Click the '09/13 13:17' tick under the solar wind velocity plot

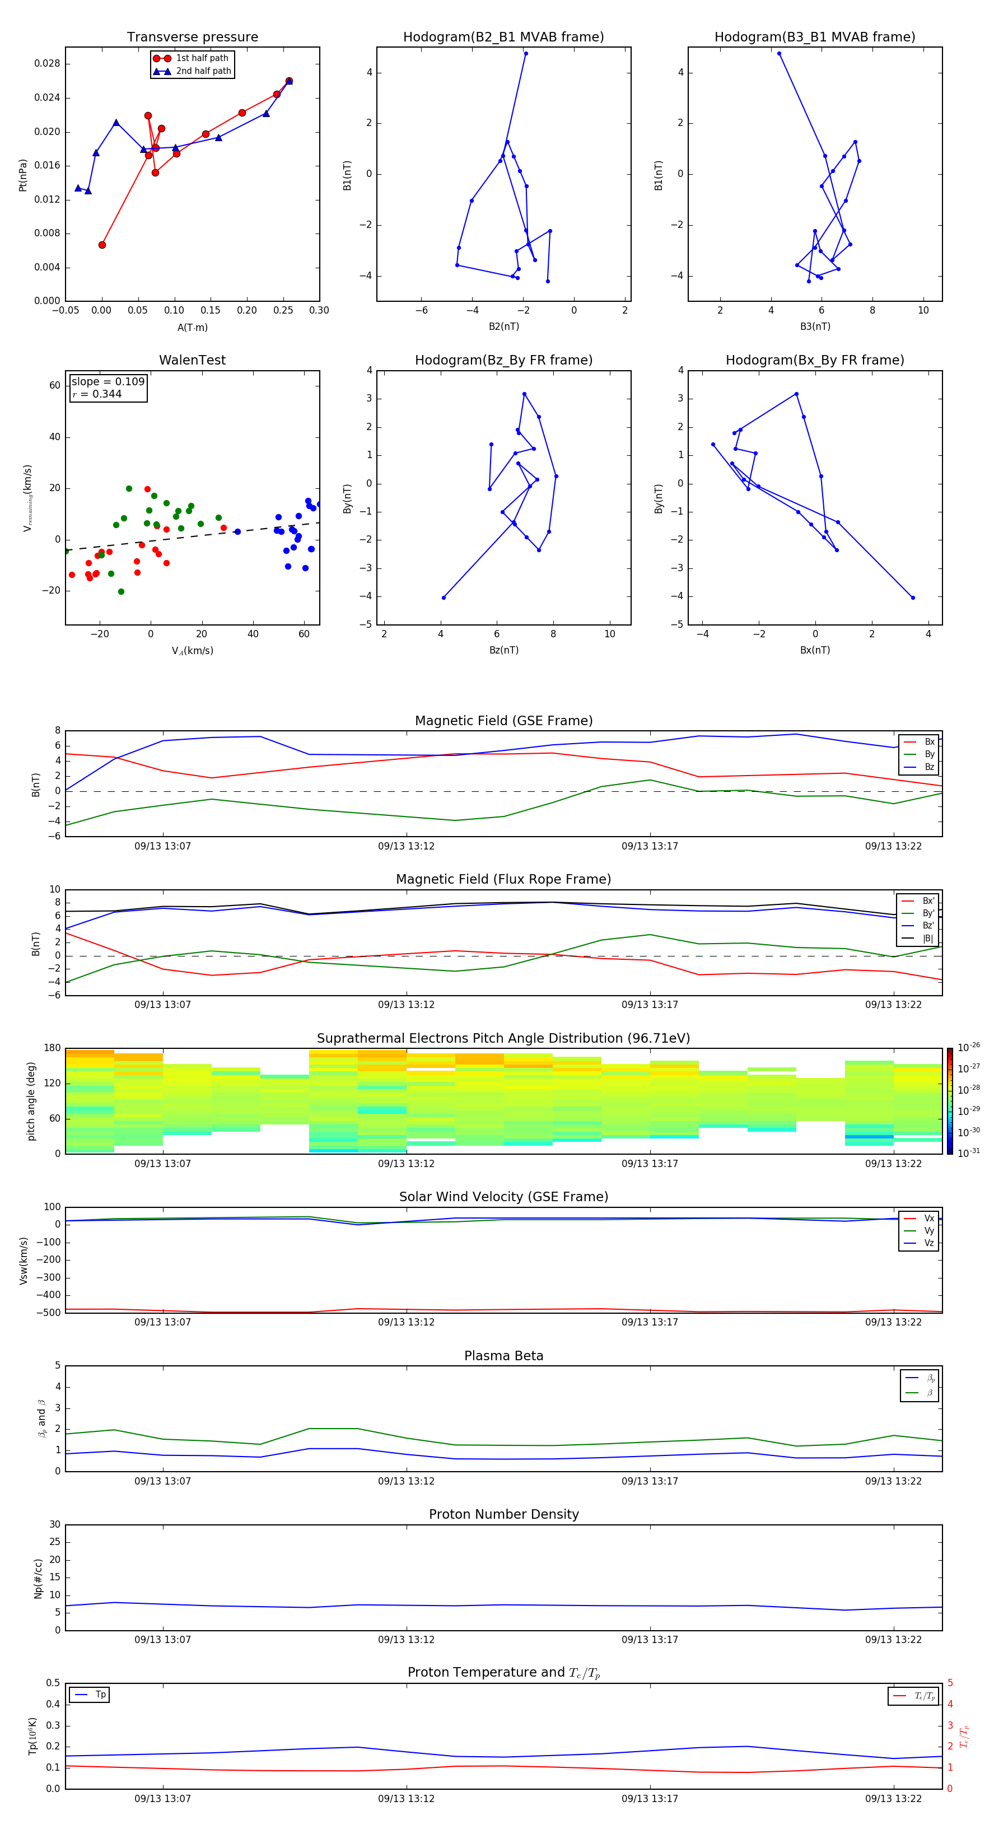(x=650, y=1322)
